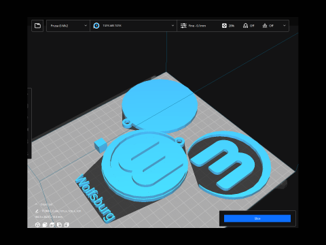This screenshot has width=326, height=245.
Task: Click the support icon showing Off
Action: (245, 26)
